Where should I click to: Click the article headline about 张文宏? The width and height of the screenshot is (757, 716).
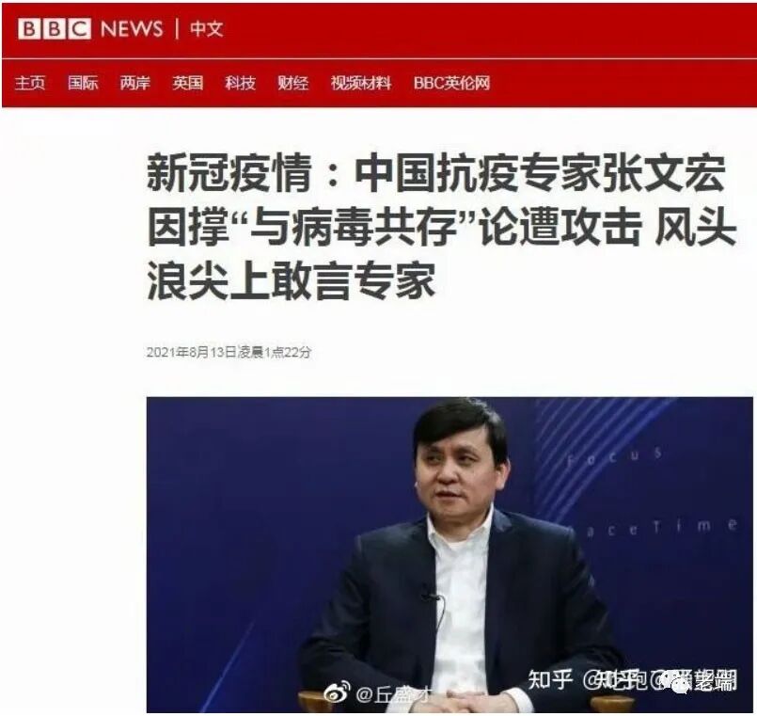point(441,227)
